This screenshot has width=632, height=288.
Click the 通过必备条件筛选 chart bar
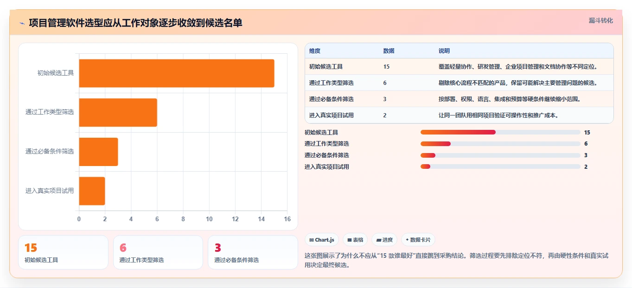[x=98, y=152]
